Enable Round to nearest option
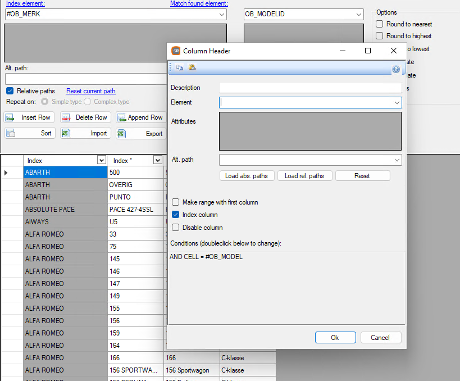 click(379, 24)
